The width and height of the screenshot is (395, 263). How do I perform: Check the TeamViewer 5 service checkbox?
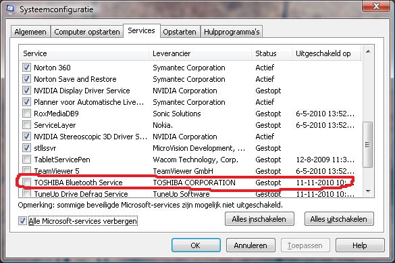point(26,171)
